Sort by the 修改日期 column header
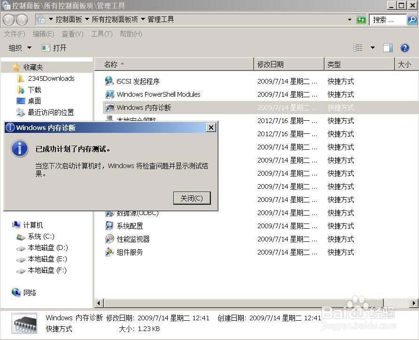The image size is (419, 340). [x=289, y=64]
